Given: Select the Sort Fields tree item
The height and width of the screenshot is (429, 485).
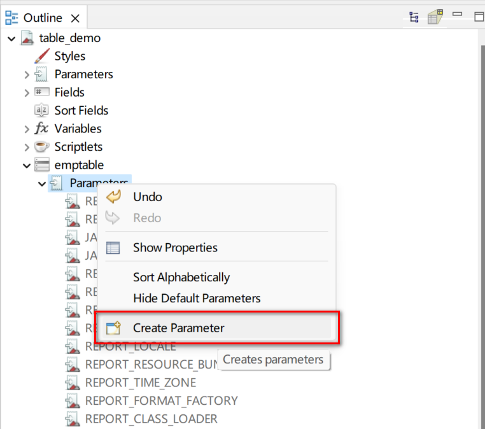Looking at the screenshot, I should pos(81,111).
